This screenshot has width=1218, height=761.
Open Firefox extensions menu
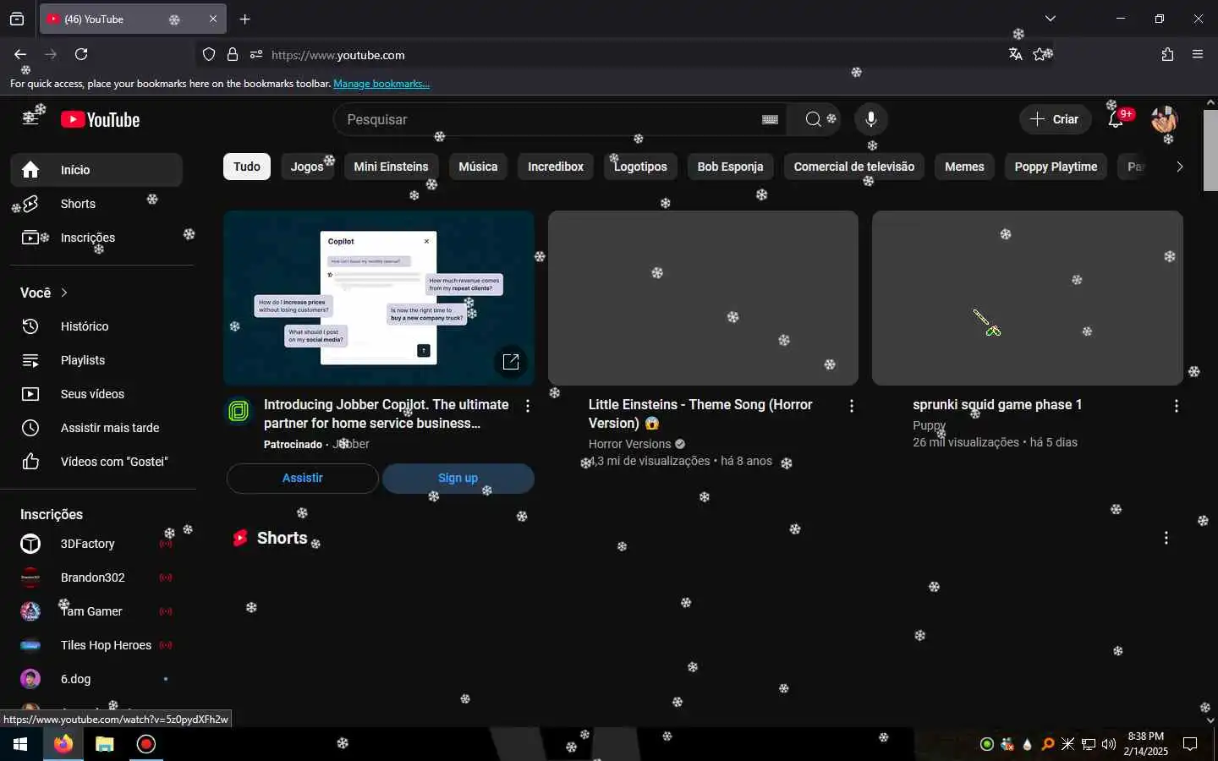(x=1167, y=54)
